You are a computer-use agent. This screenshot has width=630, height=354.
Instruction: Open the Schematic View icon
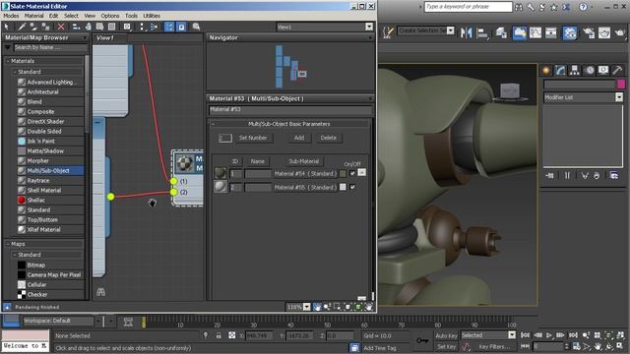(x=551, y=32)
